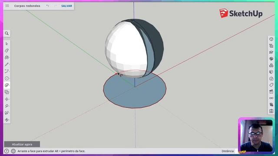Select the Arc tool
Image resolution: width=278 pixels, height=156 pixels.
7,71
